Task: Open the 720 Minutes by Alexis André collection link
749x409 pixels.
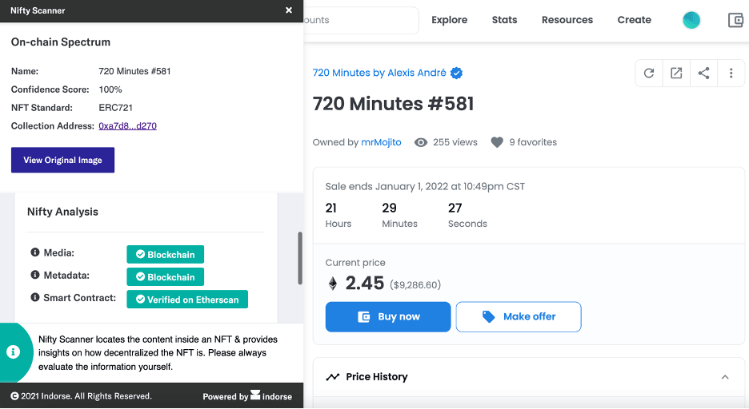Action: (379, 73)
